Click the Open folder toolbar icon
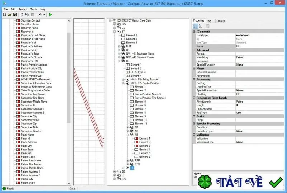This screenshot has height=193, width=287. pyautogui.click(x=10, y=15)
